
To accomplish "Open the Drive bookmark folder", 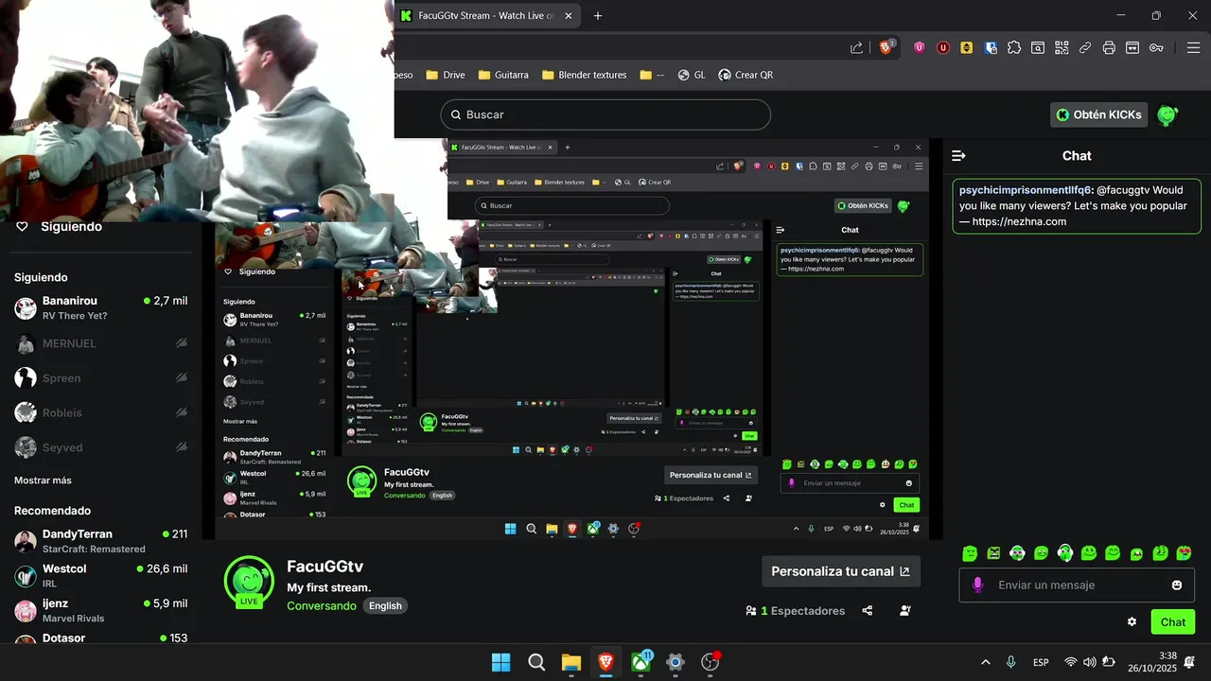I will [x=446, y=75].
